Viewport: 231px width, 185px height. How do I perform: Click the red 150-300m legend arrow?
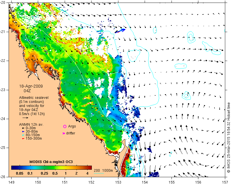23,139
